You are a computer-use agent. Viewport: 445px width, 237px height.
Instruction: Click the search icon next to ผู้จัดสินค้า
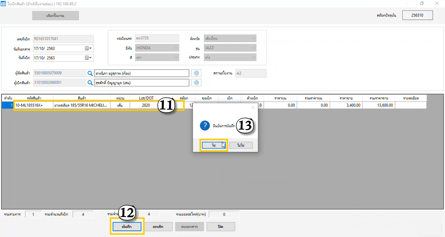tap(90, 73)
